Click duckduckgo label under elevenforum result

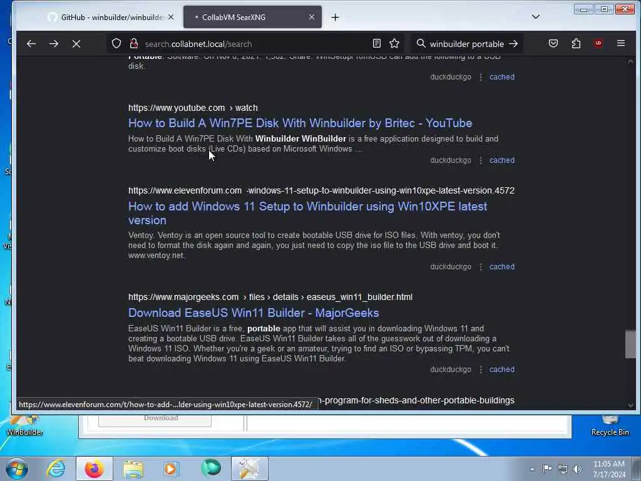pyautogui.click(x=450, y=267)
